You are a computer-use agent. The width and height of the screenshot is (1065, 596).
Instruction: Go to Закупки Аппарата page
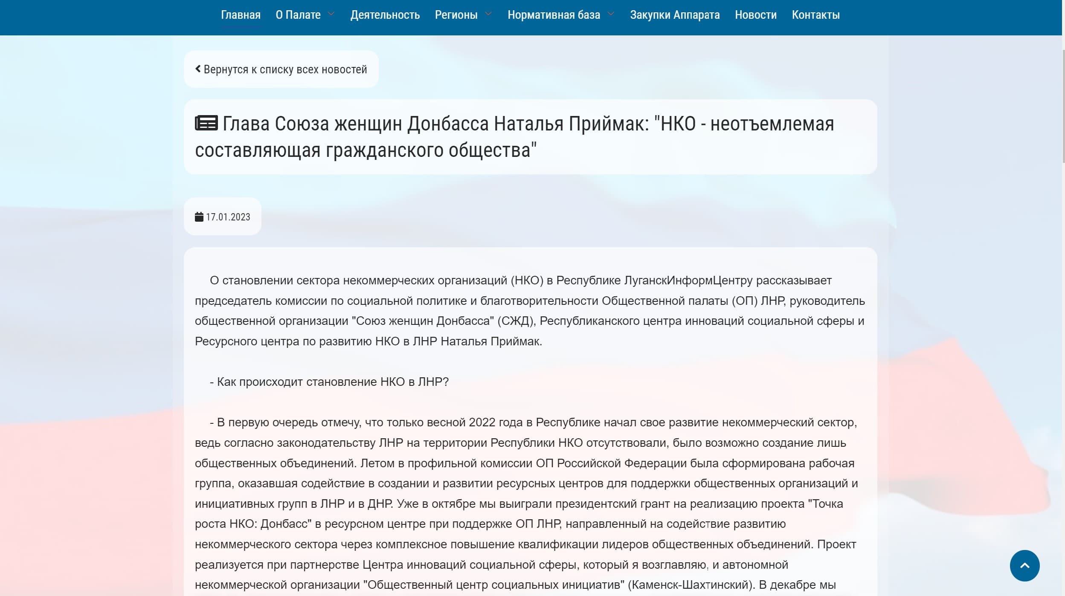tap(675, 15)
